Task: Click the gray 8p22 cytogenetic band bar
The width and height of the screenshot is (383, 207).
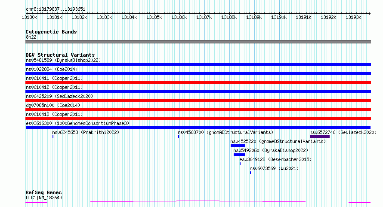Action: point(198,42)
